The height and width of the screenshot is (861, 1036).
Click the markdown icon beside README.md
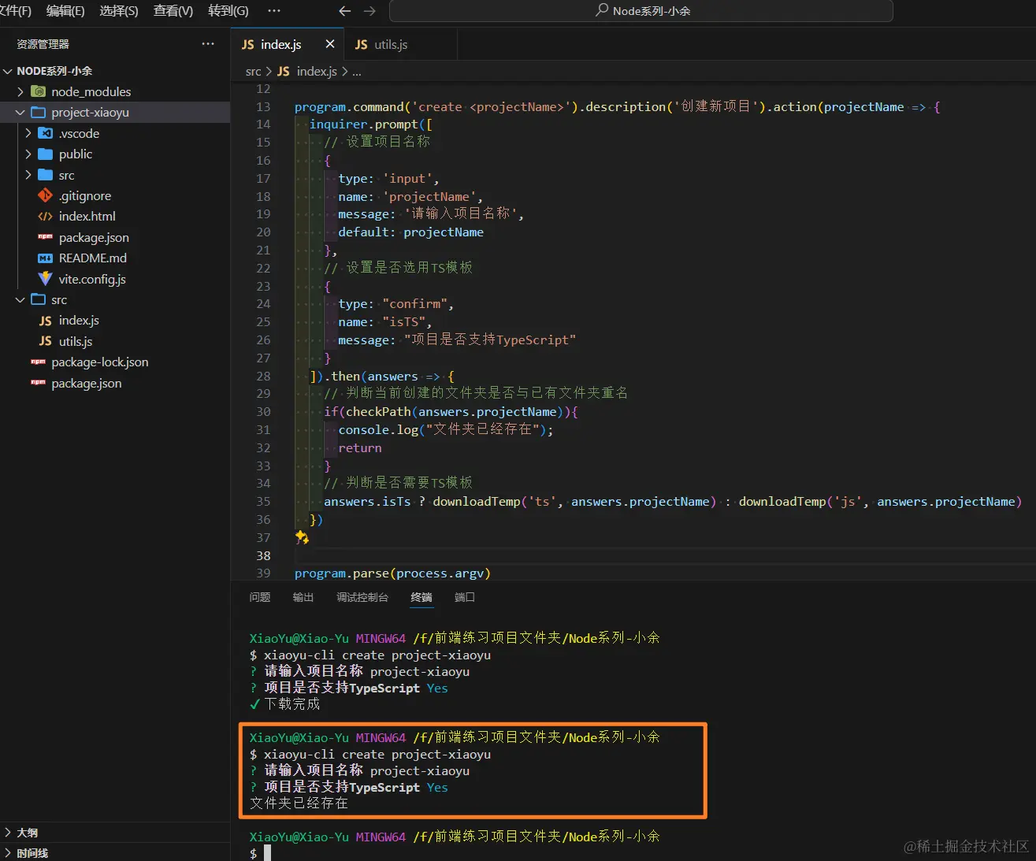click(x=45, y=258)
